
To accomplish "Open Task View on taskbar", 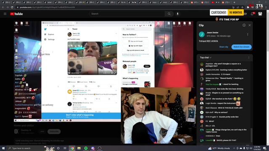I will 65,148.
